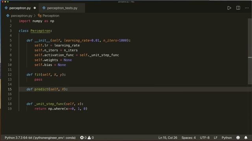Screen dimensions: 252x141
Task: Change end-of-line sequence LF
Action: coord(215,137)
